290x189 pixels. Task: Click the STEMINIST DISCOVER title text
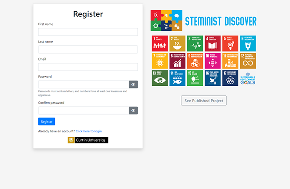pyautogui.click(x=221, y=21)
